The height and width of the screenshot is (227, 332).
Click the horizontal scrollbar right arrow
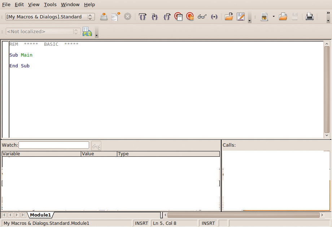point(322,215)
